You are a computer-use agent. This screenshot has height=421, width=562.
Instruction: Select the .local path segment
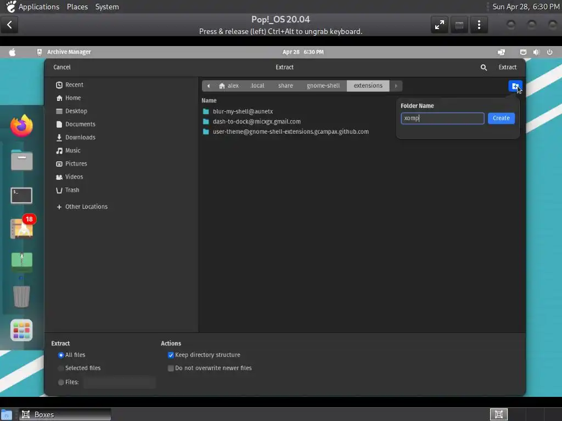[257, 86]
